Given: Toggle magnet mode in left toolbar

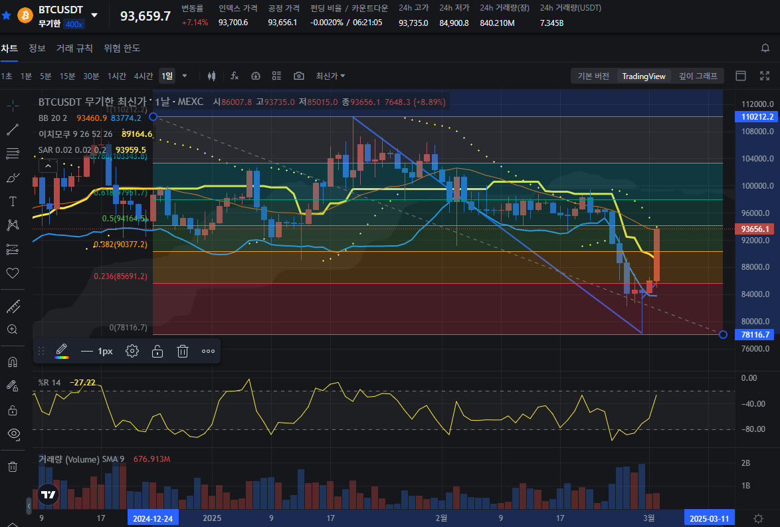Looking at the screenshot, I should (13, 362).
